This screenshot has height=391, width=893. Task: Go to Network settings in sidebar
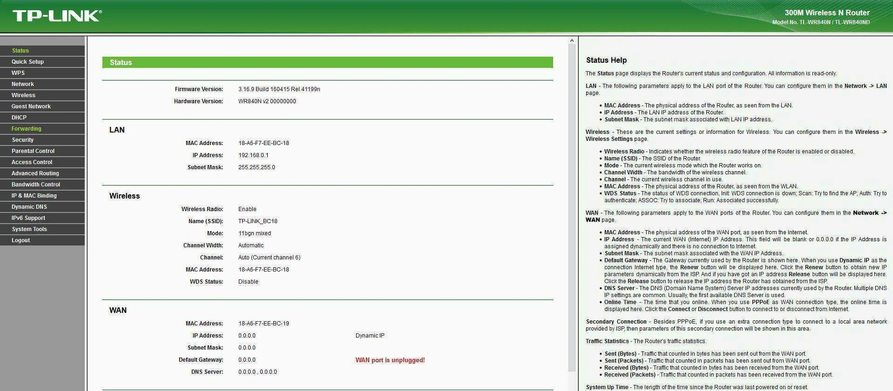[42, 84]
